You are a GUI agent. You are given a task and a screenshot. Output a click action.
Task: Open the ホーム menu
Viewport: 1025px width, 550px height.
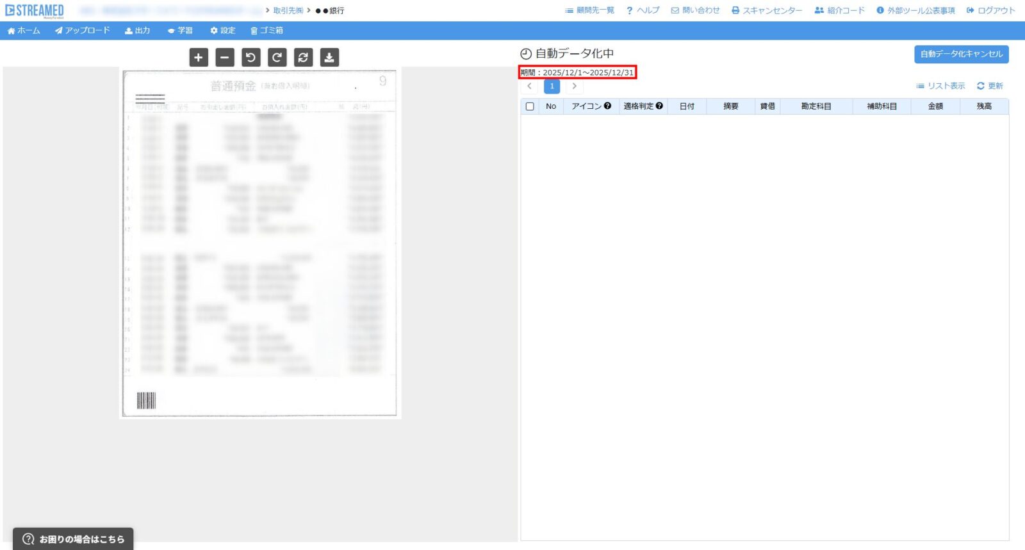(x=24, y=31)
